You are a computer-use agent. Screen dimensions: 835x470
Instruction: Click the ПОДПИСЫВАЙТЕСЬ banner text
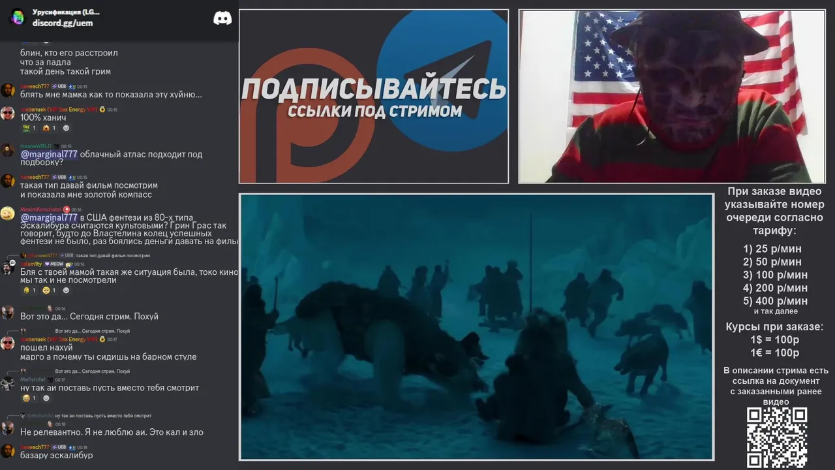click(374, 89)
